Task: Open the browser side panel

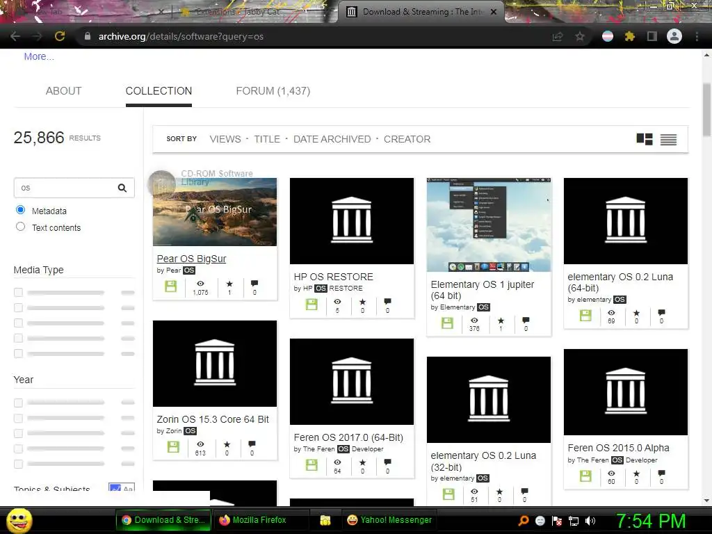Action: [652, 36]
